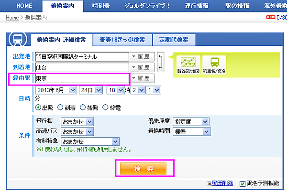Click the train logo icon

(18, 39)
